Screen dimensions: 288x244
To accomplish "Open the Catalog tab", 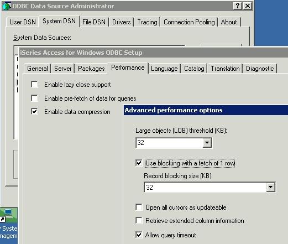I will pyautogui.click(x=194, y=69).
